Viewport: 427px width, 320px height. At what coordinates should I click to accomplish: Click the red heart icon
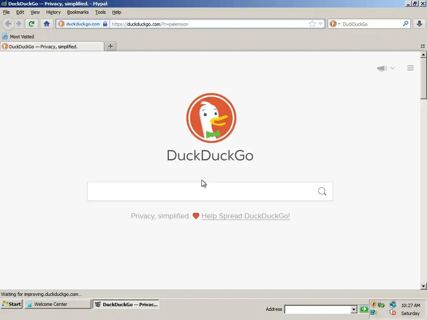pyautogui.click(x=196, y=216)
